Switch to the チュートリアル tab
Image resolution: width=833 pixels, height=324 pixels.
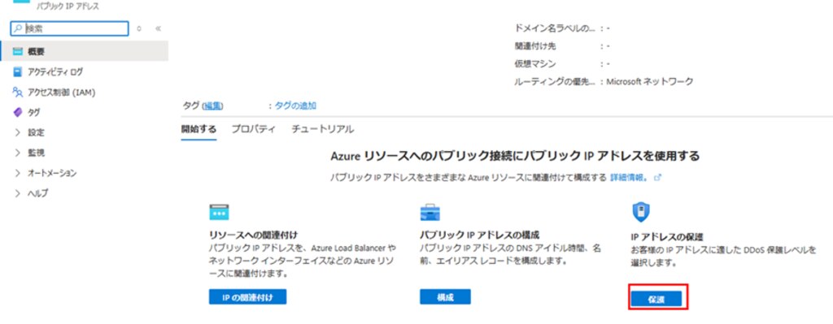point(322,129)
